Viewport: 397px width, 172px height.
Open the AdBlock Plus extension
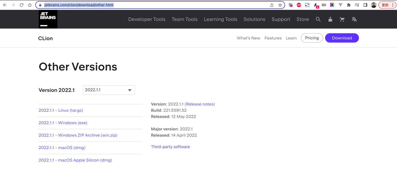(x=299, y=5)
